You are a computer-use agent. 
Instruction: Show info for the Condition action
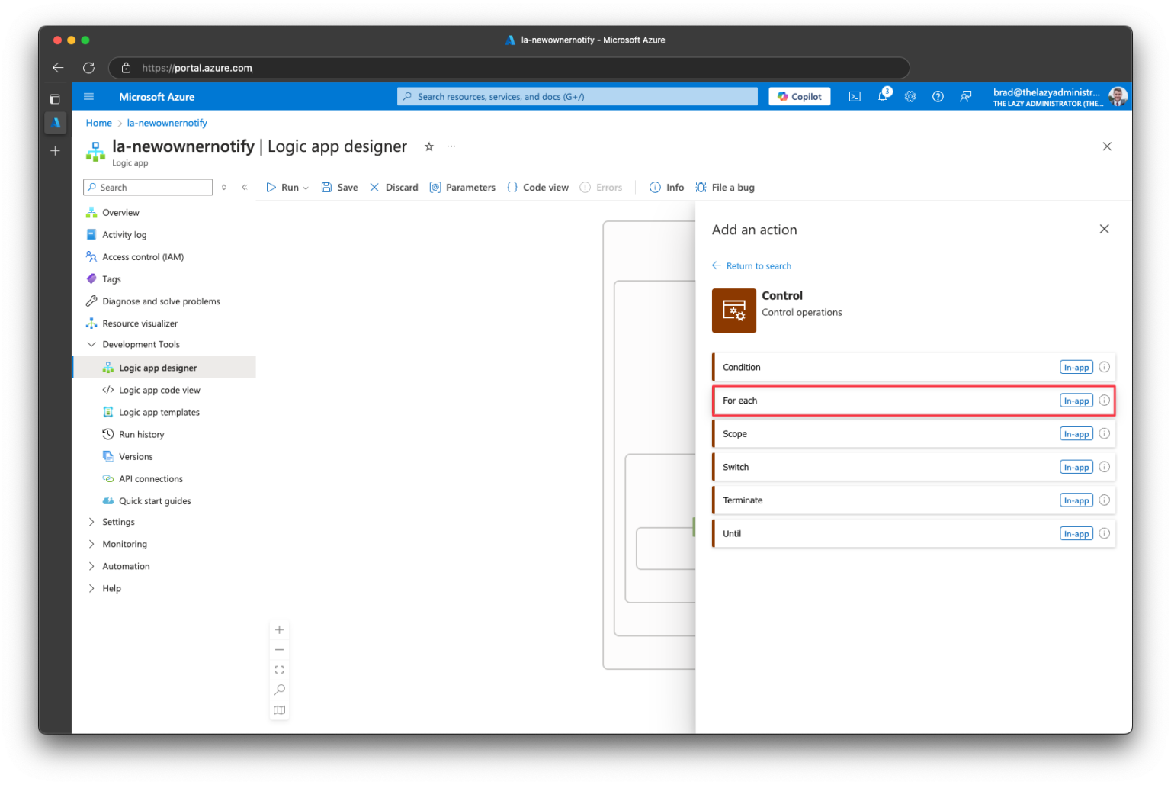[x=1104, y=367]
